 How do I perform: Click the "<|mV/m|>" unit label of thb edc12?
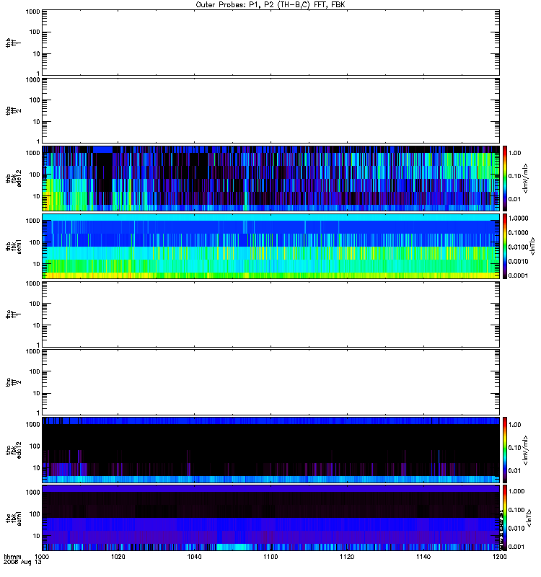[526, 178]
